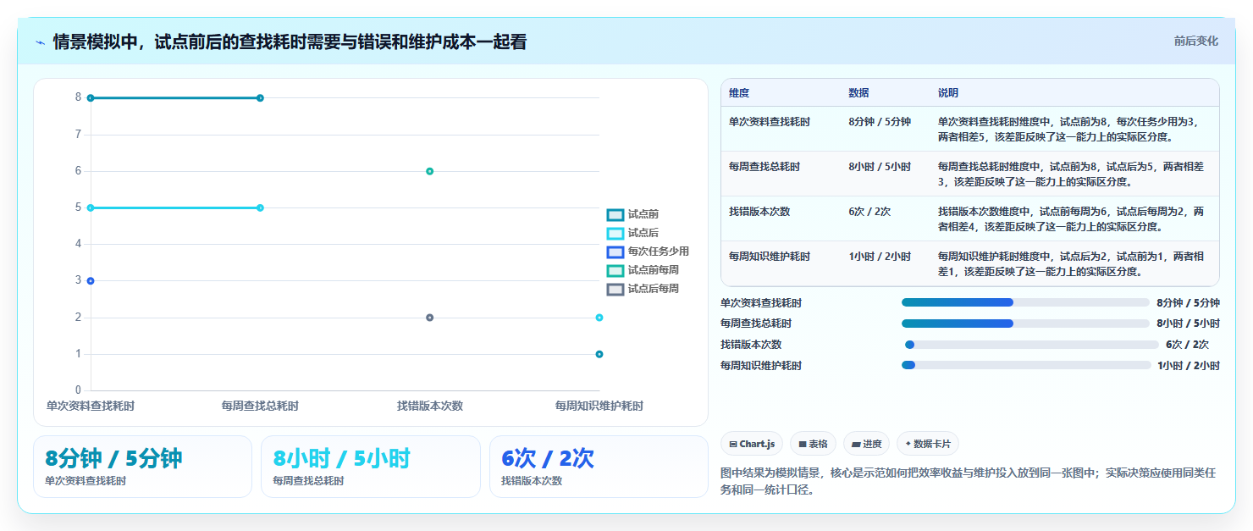Hide the 试点后每周 legend series
This screenshot has width=1253, height=531.
pos(643,289)
